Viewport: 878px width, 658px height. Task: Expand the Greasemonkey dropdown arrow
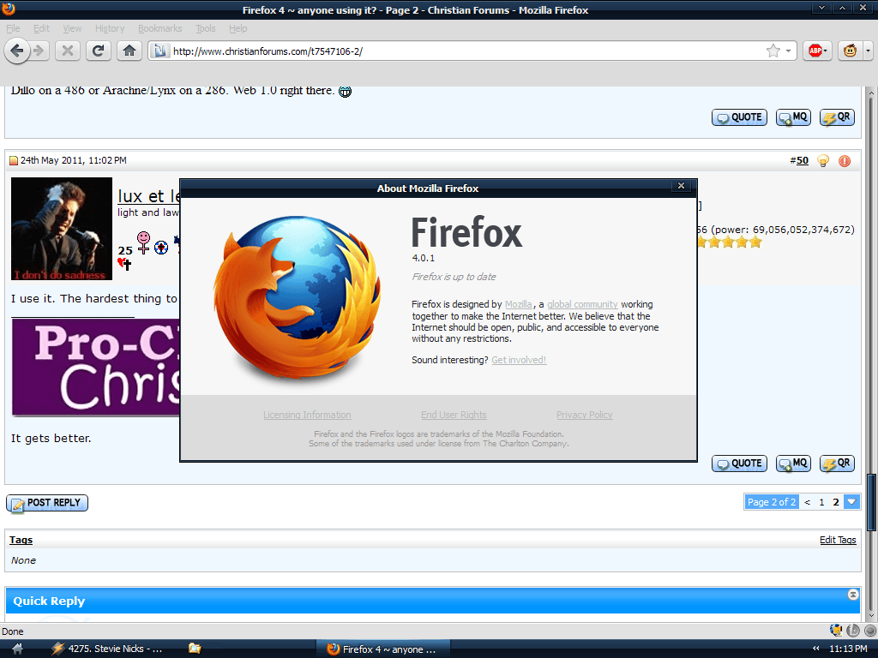click(x=868, y=51)
